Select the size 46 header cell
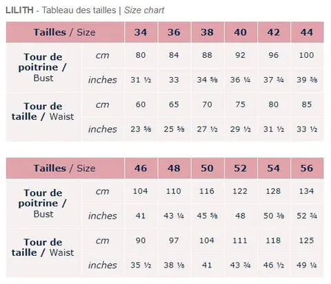Screen dimensions: 331x284 [141, 168]
